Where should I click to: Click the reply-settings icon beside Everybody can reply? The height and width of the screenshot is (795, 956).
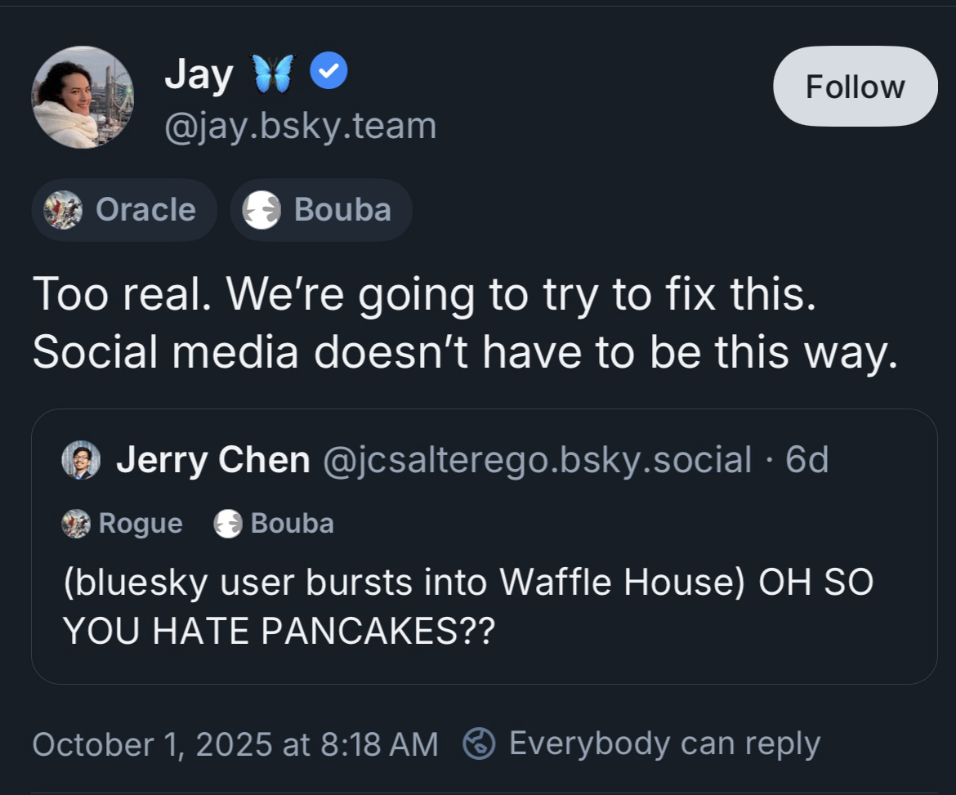[x=480, y=744]
